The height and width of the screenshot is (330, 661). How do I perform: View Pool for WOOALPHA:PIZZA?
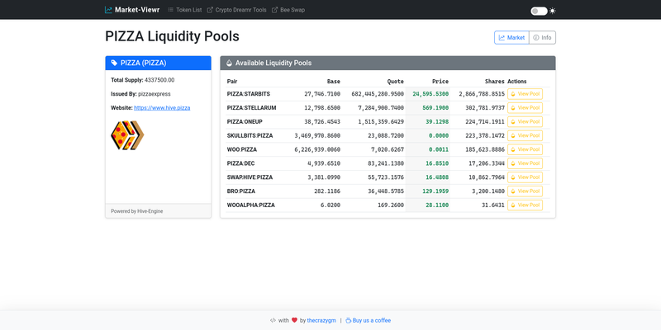(x=525, y=205)
